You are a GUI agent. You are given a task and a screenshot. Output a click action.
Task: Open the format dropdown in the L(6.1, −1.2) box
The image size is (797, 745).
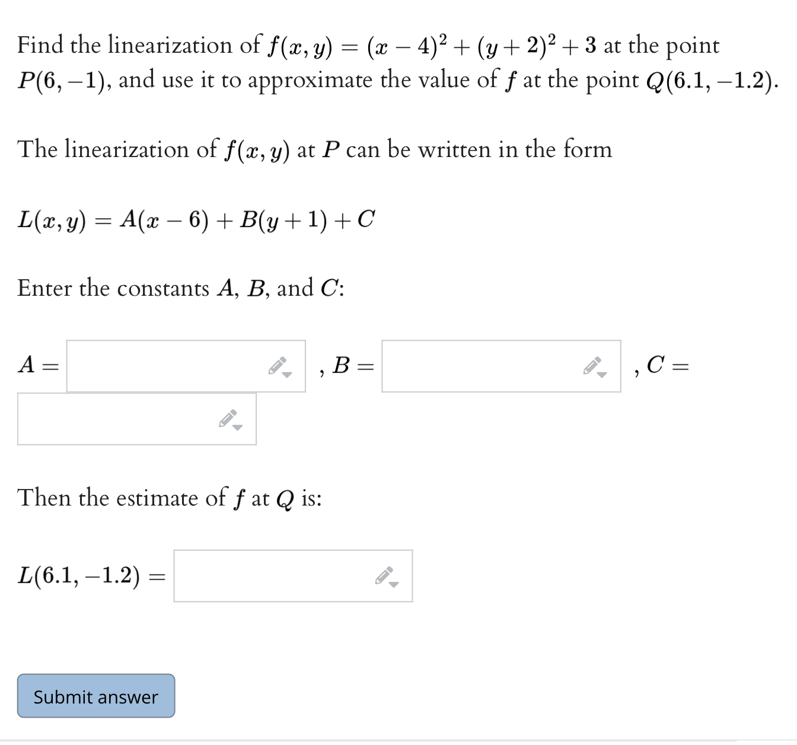(x=393, y=584)
